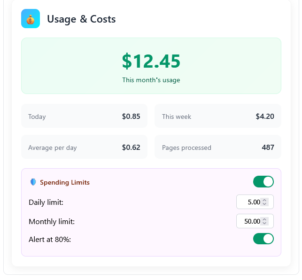Click the Monthly limit label
Screen dimensions: 302x280
pos(52,222)
